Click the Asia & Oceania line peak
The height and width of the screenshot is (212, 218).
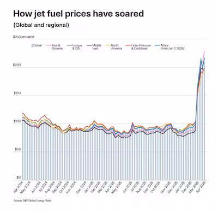[x=204, y=51]
